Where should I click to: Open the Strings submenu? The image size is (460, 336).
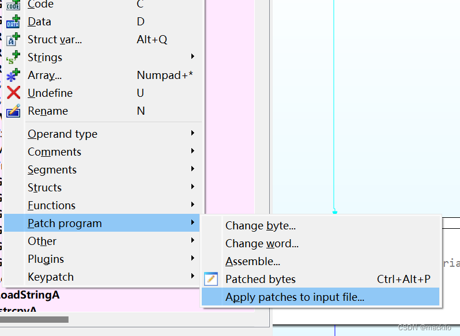point(103,57)
